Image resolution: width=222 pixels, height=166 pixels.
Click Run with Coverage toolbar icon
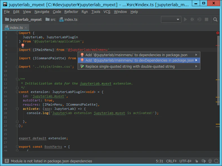click(x=199, y=19)
